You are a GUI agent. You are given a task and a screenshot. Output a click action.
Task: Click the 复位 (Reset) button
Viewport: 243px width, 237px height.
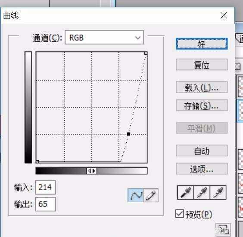(x=202, y=65)
